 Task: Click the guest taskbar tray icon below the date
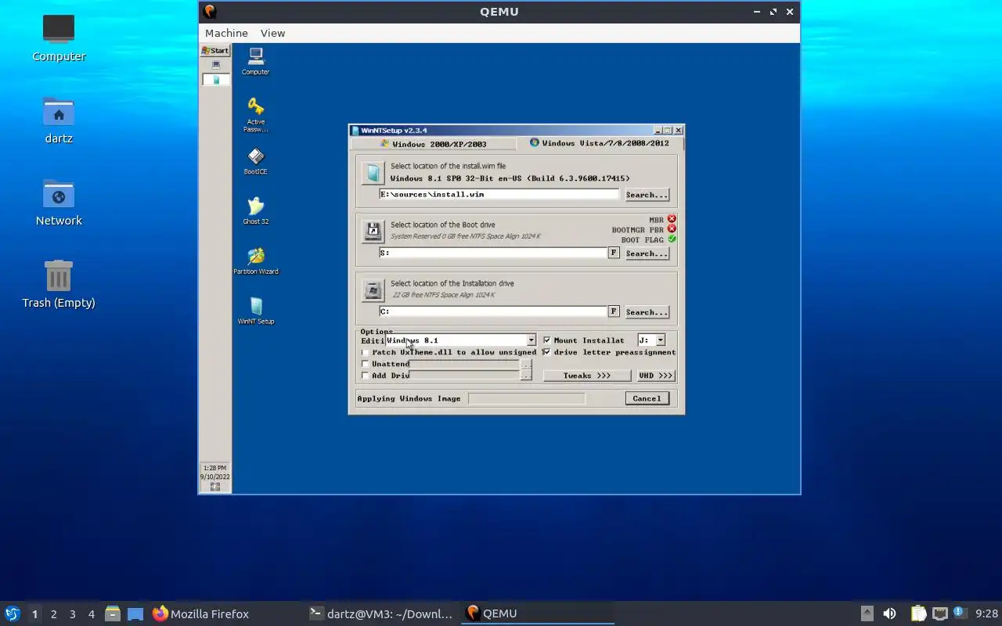(215, 487)
